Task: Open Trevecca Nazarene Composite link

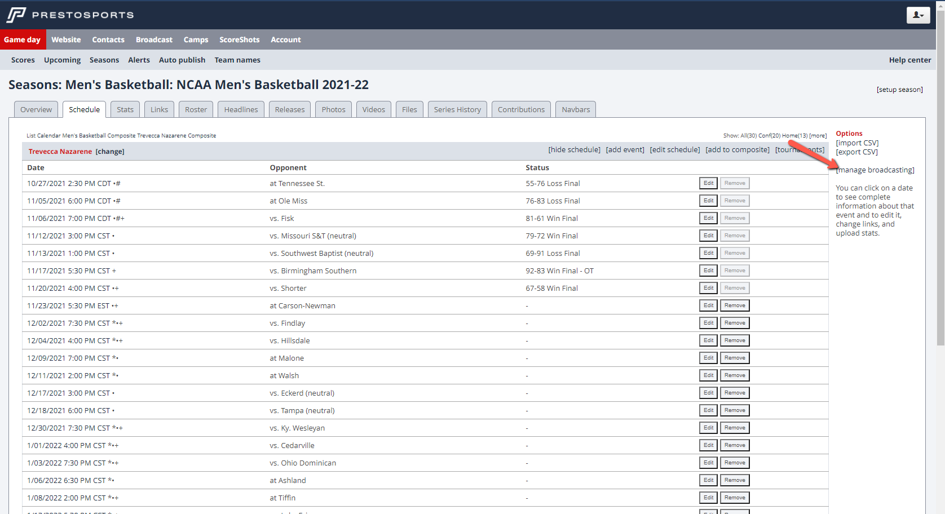Action: click(x=176, y=136)
